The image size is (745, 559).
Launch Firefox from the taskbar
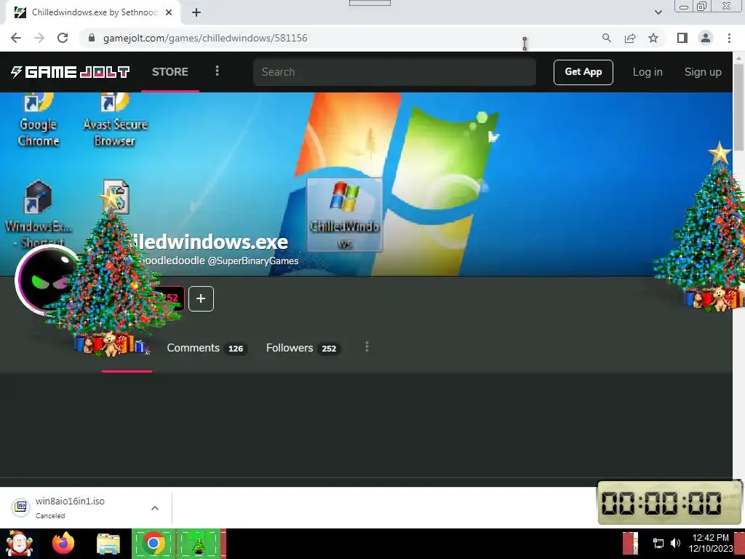coord(63,544)
